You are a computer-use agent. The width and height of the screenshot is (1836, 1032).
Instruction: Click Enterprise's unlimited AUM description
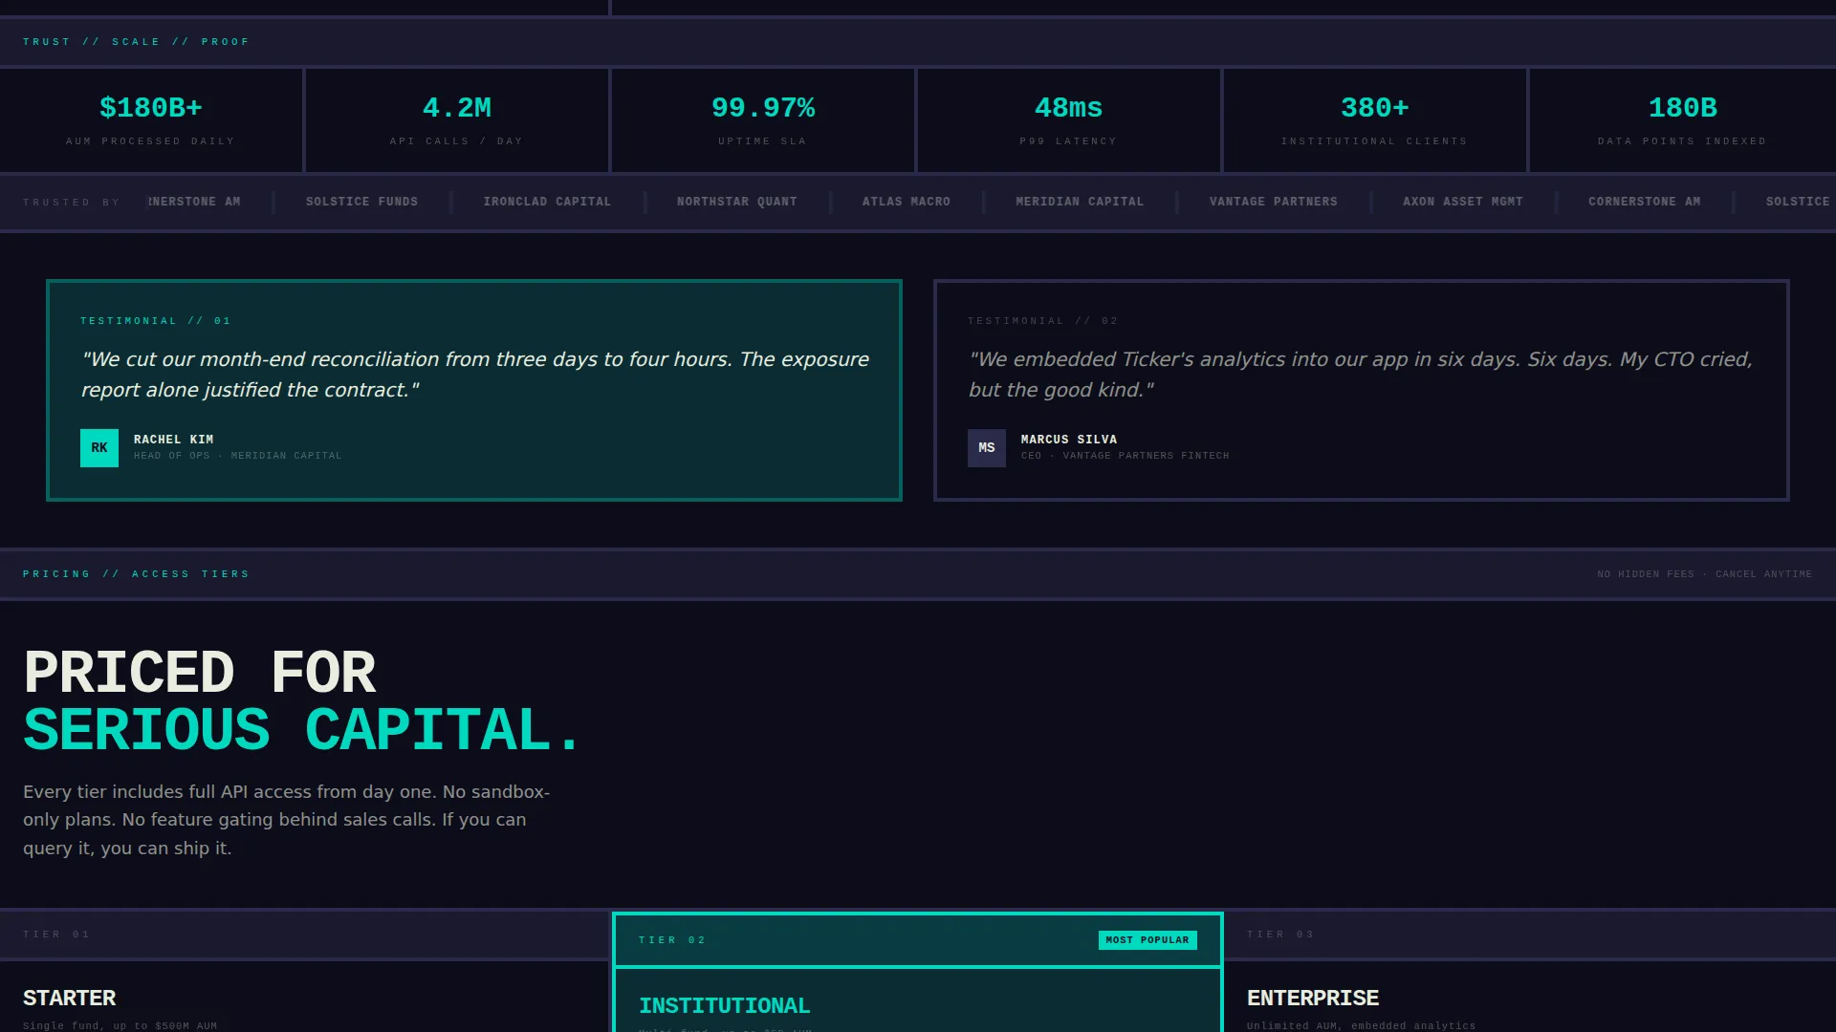coord(1362,1026)
